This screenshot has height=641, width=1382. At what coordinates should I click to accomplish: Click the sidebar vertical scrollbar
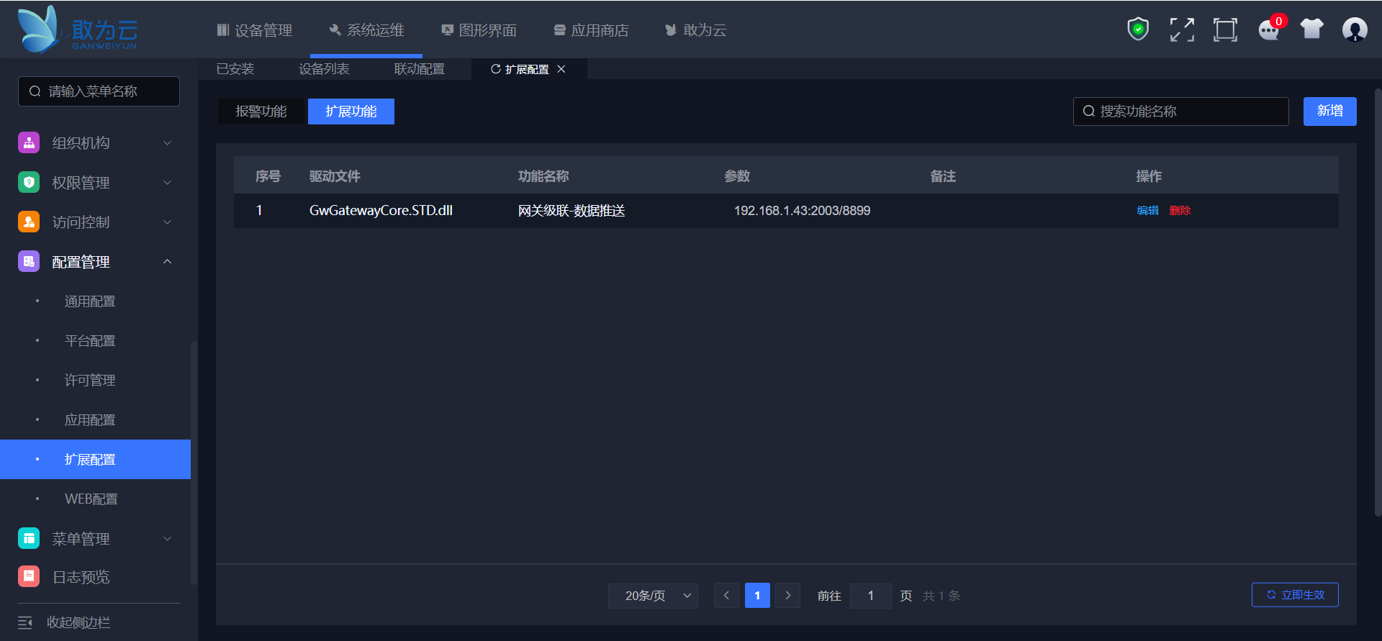click(194, 464)
